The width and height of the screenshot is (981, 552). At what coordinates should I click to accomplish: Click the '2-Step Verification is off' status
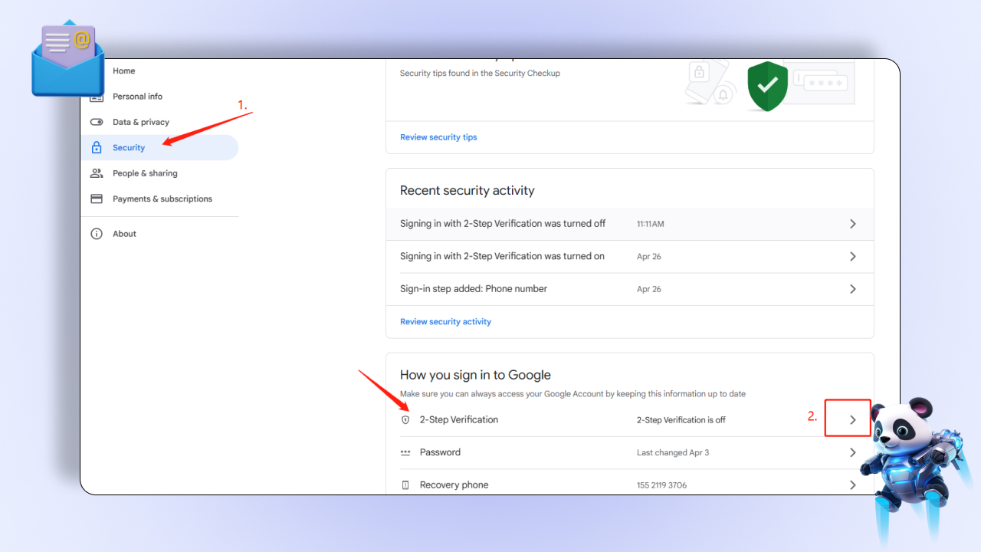681,420
